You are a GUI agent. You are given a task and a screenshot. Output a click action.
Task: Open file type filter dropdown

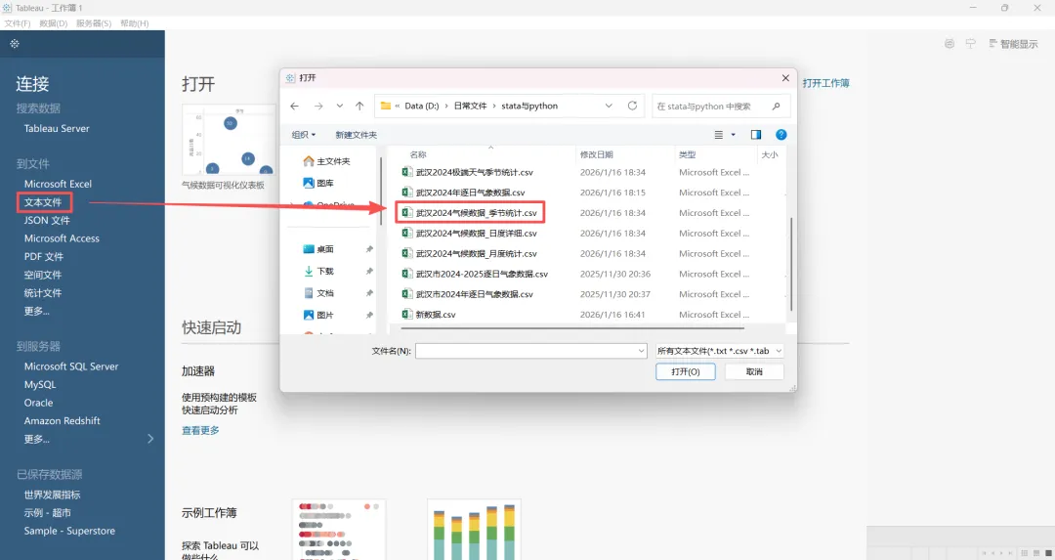click(x=720, y=351)
